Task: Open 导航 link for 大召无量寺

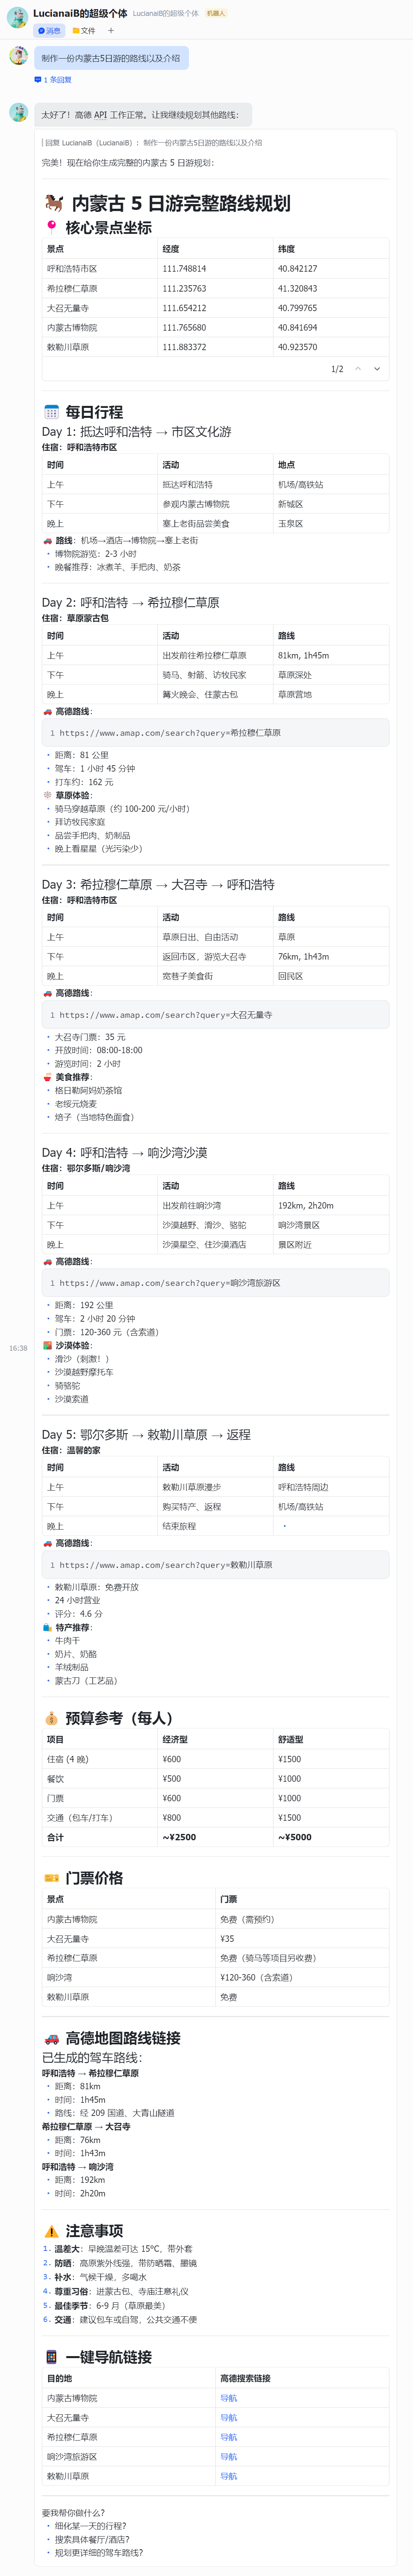Action: (229, 2417)
